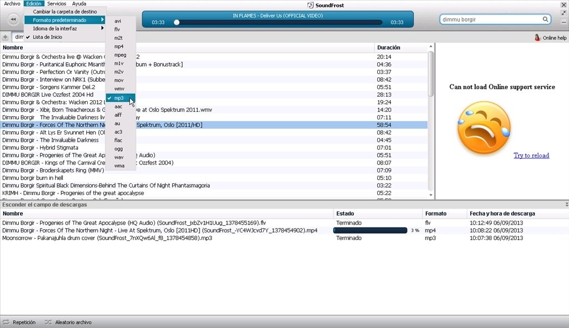Close the open Edición menu
This screenshot has width=569, height=328.
[34, 4]
